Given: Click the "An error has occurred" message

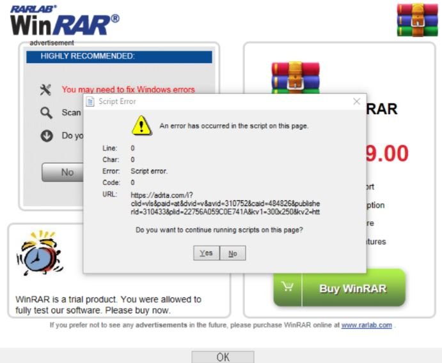Looking at the screenshot, I should pos(234,126).
